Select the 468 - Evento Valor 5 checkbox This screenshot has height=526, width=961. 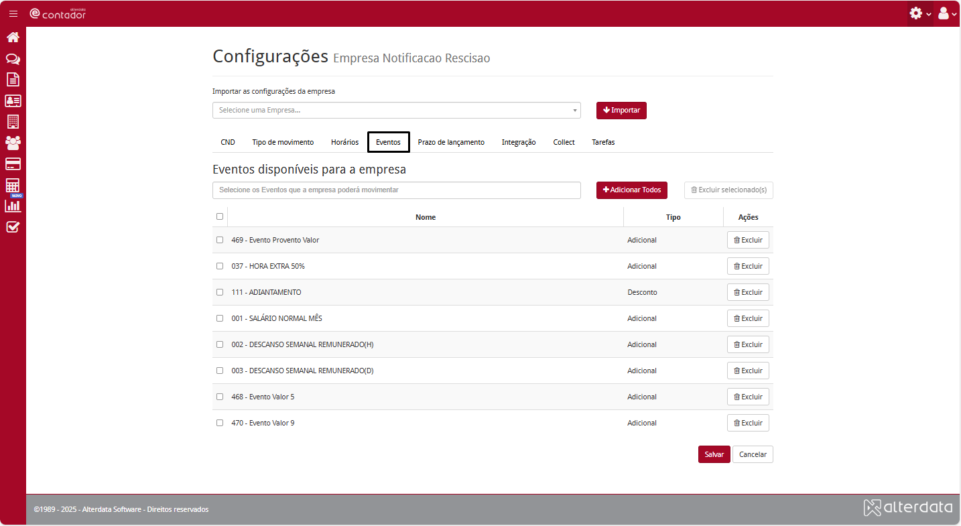220,397
